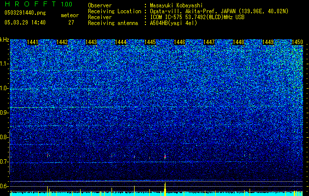
Task: Click the meteor label
Action: [70, 15]
